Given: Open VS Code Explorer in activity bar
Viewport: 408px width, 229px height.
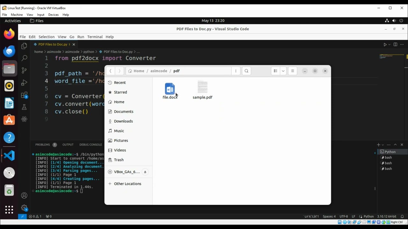Looking at the screenshot, I should (24, 46).
